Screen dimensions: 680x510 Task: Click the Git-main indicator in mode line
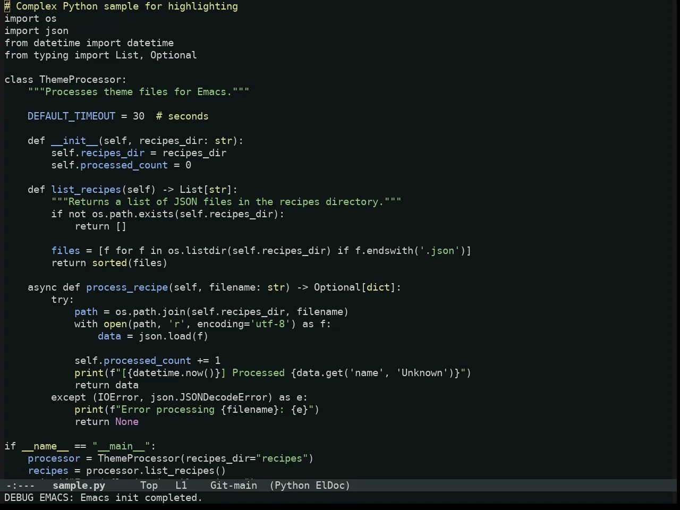click(x=233, y=486)
